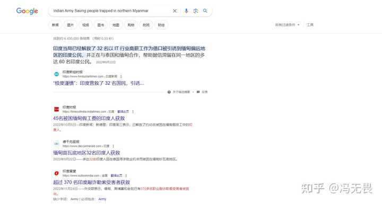Viewport: 382px width, 204px height.
Task: Click the feedback flag icon under the snippet
Action: 198,92
